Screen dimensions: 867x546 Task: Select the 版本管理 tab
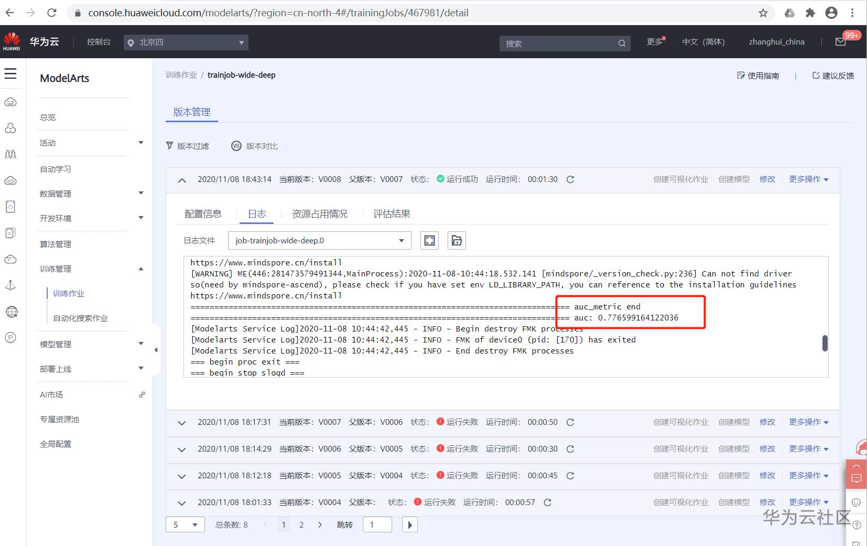[x=192, y=112]
